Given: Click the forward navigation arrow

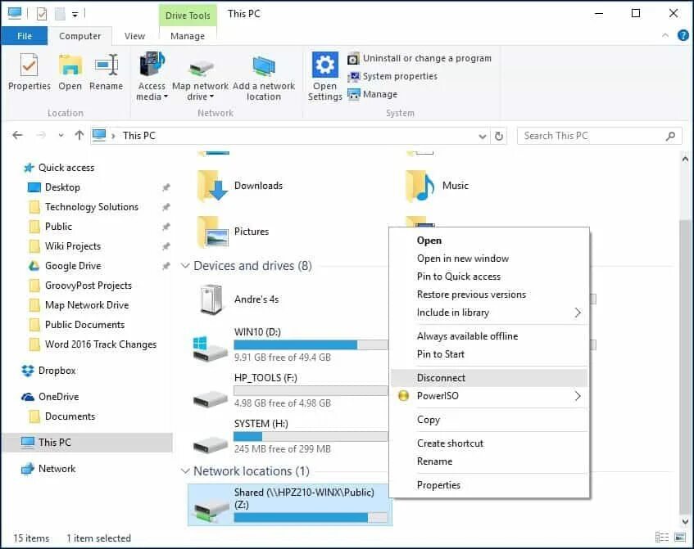Looking at the screenshot, I should point(41,135).
